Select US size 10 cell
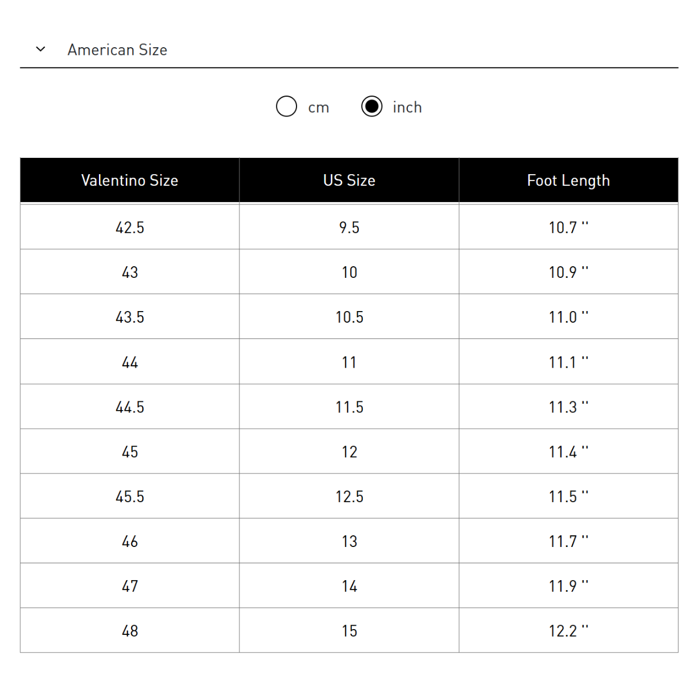Image resolution: width=699 pixels, height=699 pixels. coord(349,272)
